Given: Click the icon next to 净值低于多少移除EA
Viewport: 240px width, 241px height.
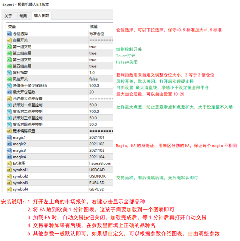Looking at the screenshot, I should 9,86.
